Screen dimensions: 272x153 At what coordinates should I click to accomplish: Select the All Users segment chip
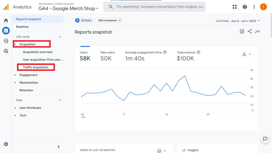tap(84, 20)
